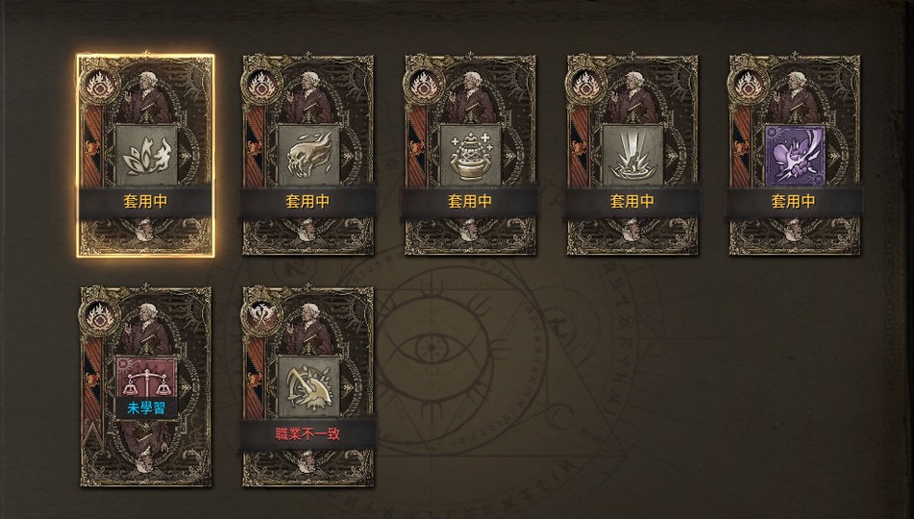Viewport: 914px width, 519px height.
Task: Click the flaming skull skill icon
Action: coord(309,155)
